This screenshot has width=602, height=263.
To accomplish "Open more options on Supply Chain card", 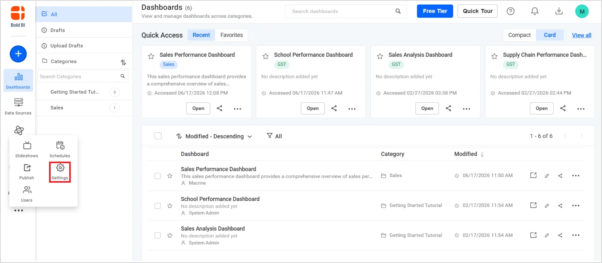I will click(x=581, y=109).
